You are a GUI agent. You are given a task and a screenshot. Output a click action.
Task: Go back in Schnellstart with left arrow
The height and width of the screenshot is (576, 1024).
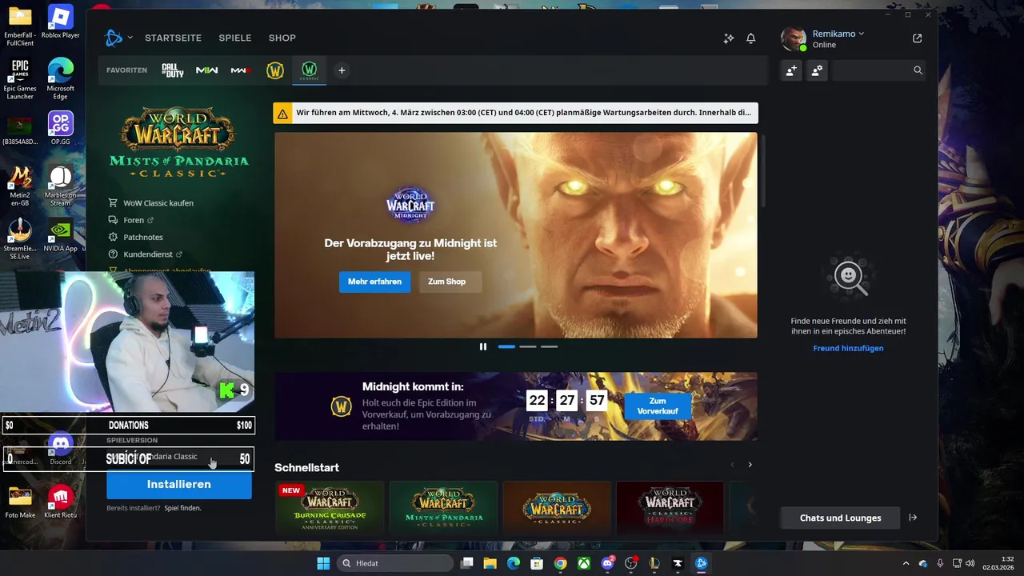(x=731, y=465)
